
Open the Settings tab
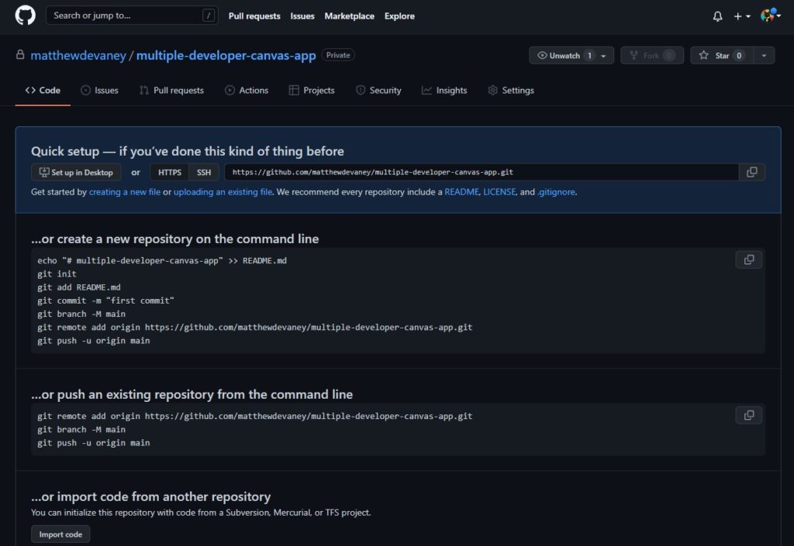coord(510,91)
